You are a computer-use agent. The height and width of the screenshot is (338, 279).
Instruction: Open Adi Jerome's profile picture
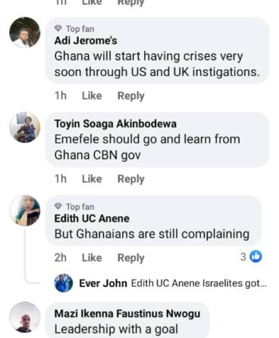(x=25, y=33)
